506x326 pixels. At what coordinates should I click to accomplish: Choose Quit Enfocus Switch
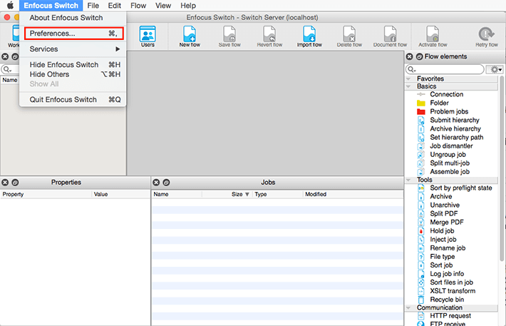pyautogui.click(x=73, y=100)
